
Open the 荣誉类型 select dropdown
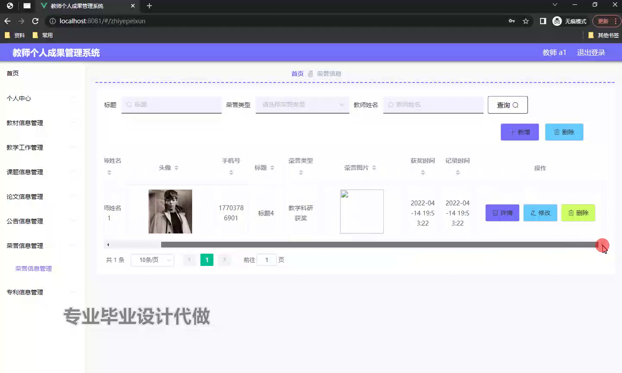tap(302, 104)
